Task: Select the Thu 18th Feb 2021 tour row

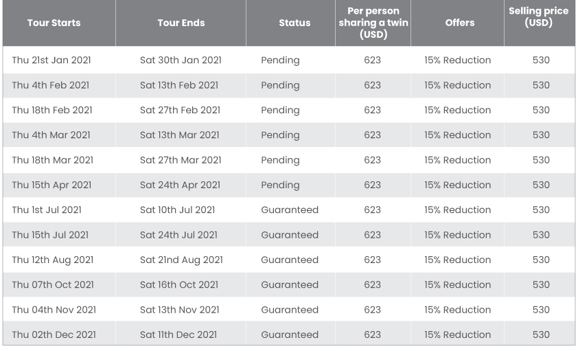Action: coord(289,110)
